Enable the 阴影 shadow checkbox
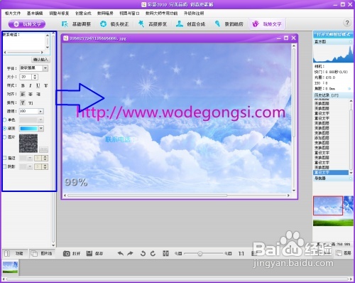Image resolution: width=355 pixels, height=283 pixels. pos(5,166)
